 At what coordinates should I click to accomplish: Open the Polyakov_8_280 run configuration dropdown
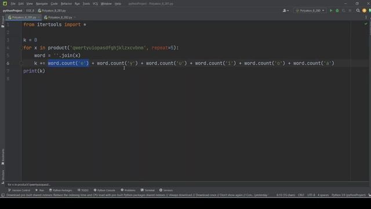(310, 10)
